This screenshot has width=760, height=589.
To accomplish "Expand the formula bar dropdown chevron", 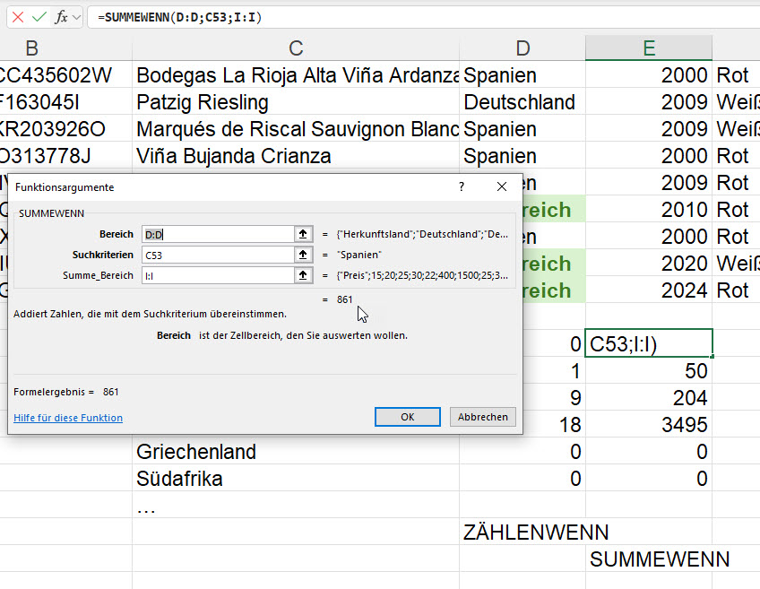I will click(77, 17).
